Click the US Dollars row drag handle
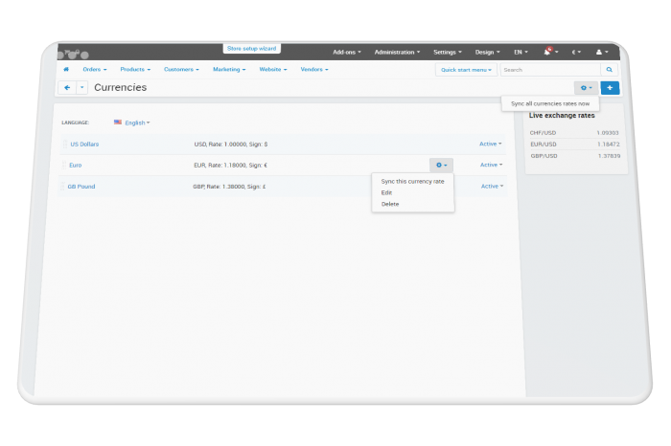This screenshot has width=671, height=446. pos(65,145)
